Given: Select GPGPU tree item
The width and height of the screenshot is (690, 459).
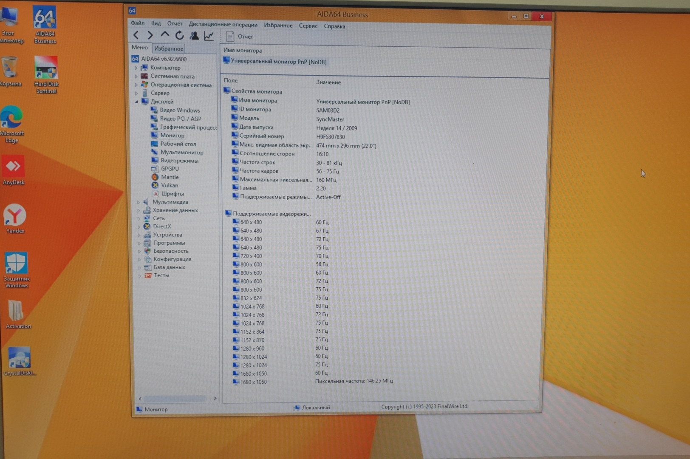Looking at the screenshot, I should (166, 169).
